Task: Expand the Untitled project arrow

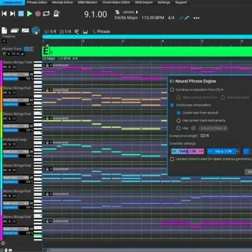Action: 137,12
